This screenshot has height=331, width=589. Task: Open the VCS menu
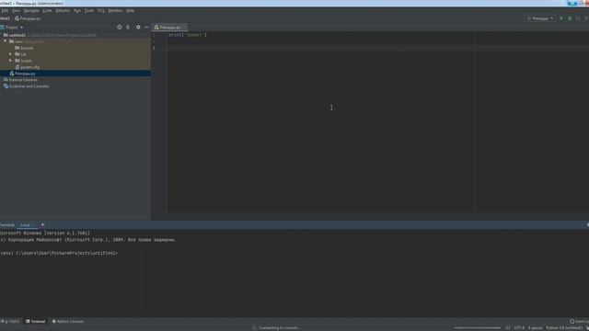coord(100,10)
